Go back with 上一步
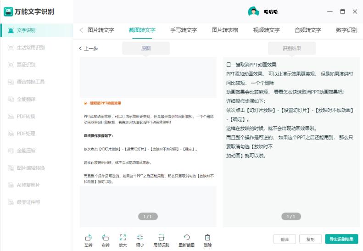363x251 pixels. tap(89, 48)
